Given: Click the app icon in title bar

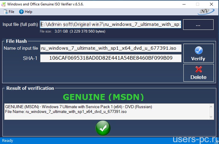Looking at the screenshot, I should click(x=3, y=4).
